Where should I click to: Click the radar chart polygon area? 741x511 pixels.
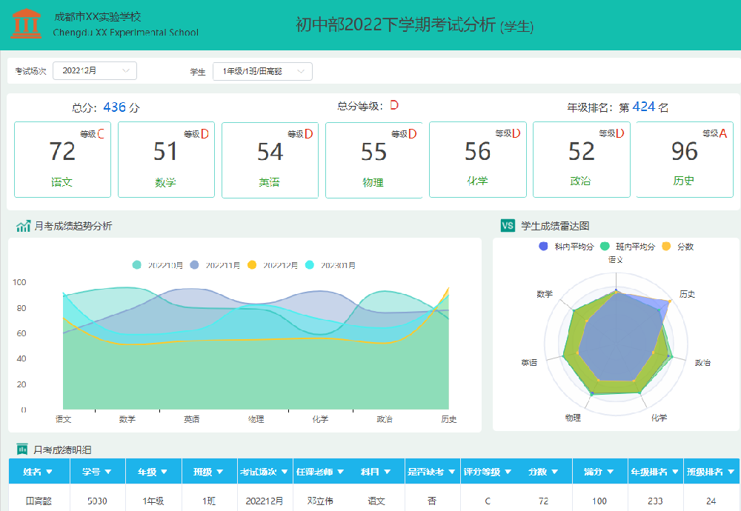(x=617, y=342)
